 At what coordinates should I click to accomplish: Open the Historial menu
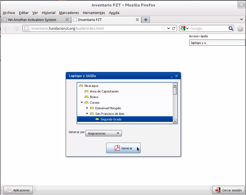coord(48,13)
